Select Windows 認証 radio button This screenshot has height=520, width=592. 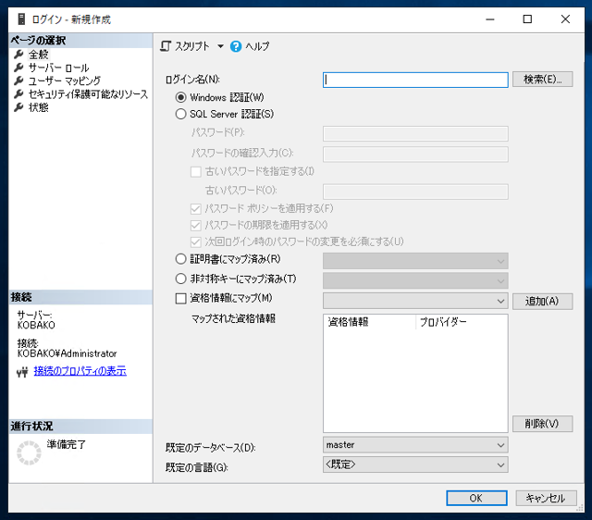click(181, 97)
